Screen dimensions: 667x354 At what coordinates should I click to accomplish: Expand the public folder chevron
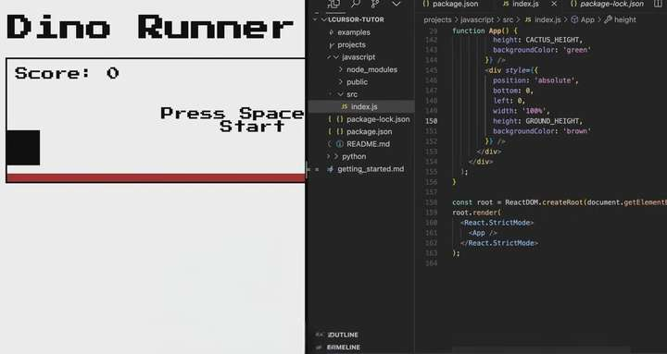(341, 82)
